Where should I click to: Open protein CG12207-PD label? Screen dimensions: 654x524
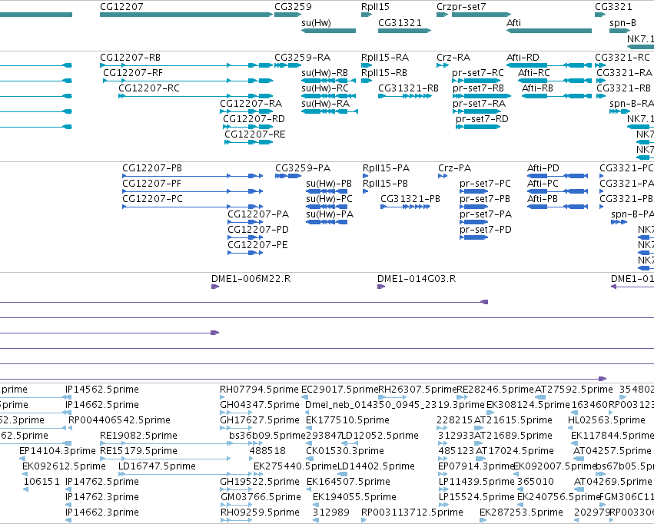[258, 230]
